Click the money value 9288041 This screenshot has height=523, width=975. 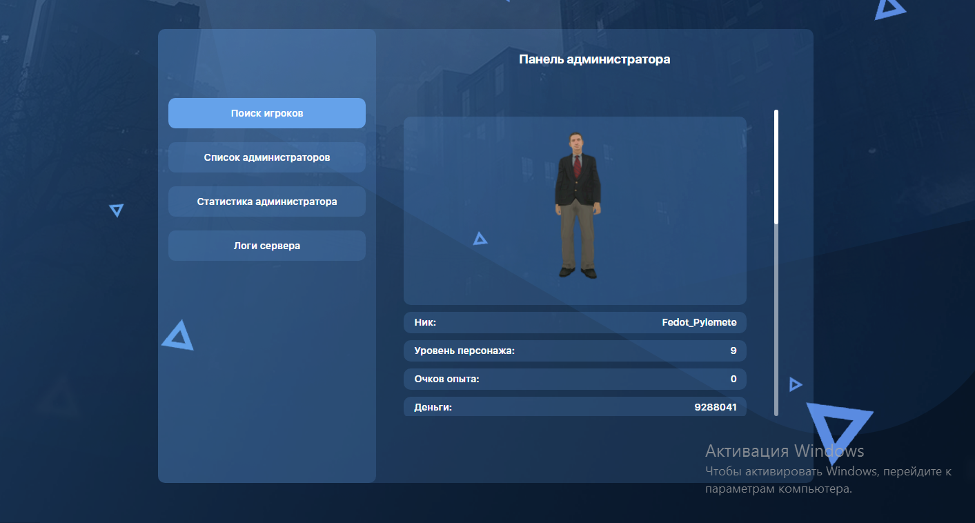715,407
